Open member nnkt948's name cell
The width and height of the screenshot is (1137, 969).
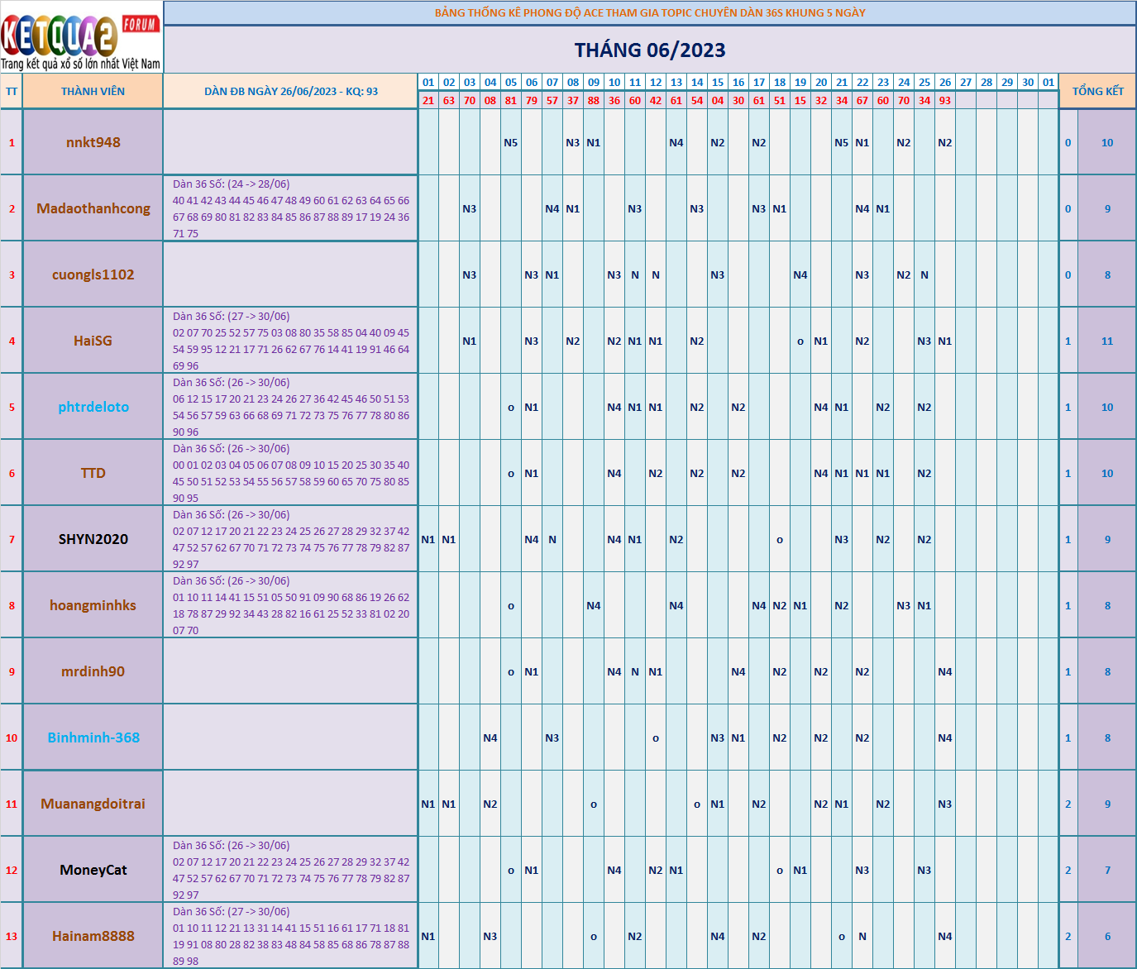[x=93, y=142]
